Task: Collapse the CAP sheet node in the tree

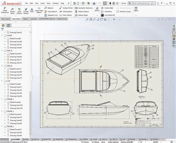Action: click(x=2, y=81)
